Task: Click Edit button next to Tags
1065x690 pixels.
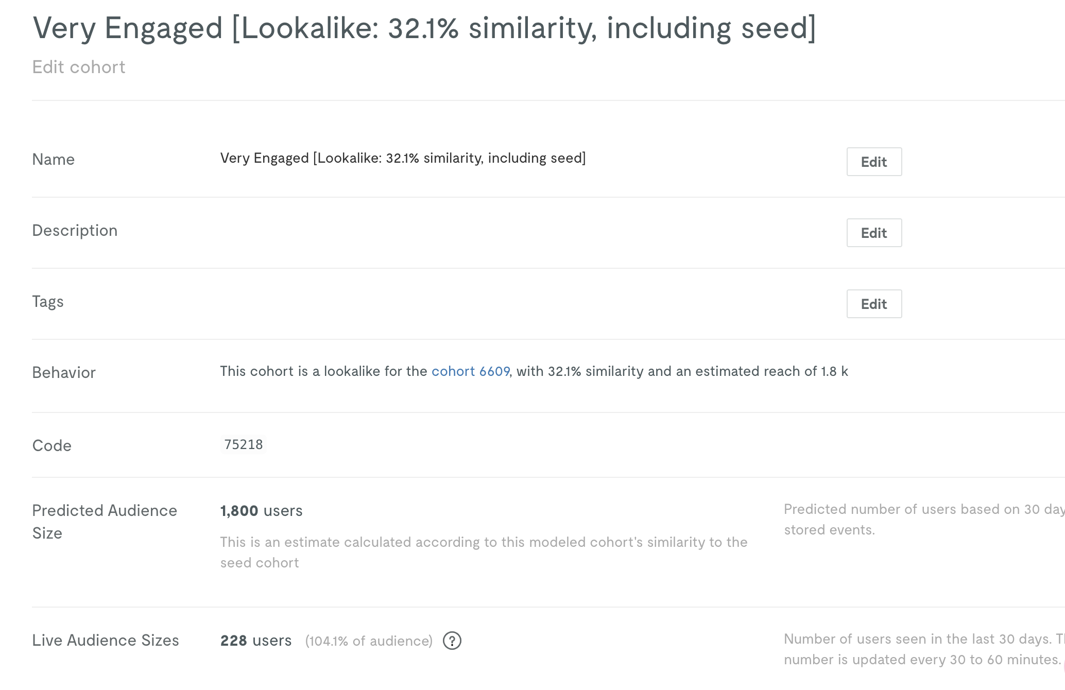Action: [874, 304]
